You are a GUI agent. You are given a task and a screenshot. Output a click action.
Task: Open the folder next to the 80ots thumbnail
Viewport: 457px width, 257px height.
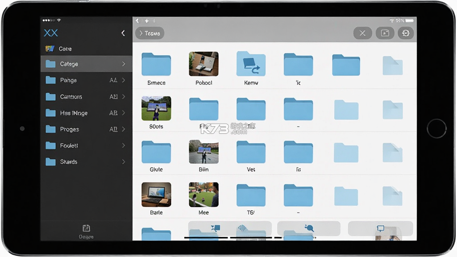[x=204, y=109]
